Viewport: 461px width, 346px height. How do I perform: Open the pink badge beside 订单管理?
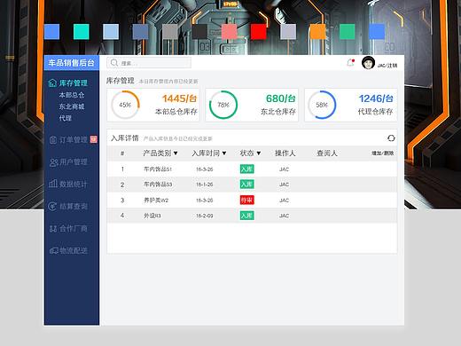click(93, 139)
